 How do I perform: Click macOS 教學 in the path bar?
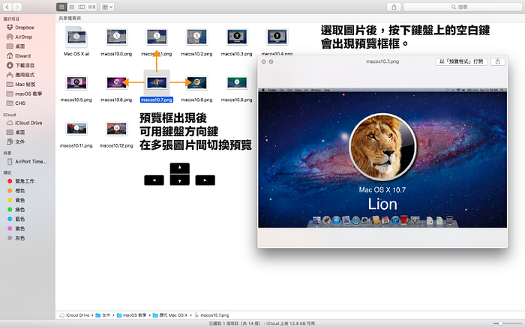point(131,315)
